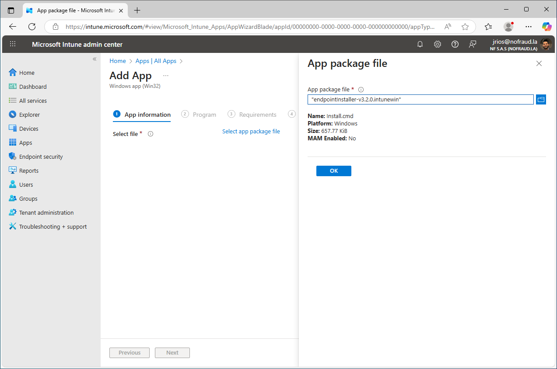Go back in browser history
557x369 pixels.
point(13,27)
